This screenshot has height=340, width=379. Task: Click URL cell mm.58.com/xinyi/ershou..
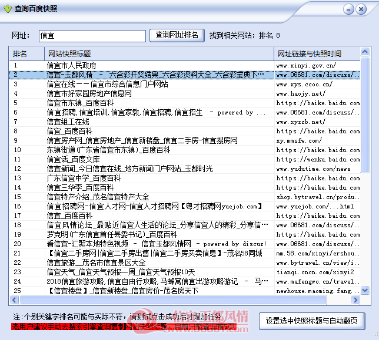click(x=318, y=254)
